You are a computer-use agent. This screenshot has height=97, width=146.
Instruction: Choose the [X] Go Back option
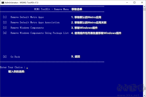(x=11, y=57)
